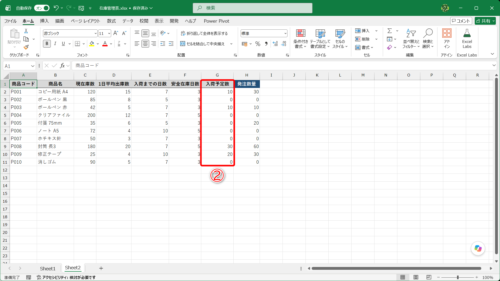Open the font size dropdown
Image resolution: width=500 pixels, height=281 pixels.
click(109, 33)
